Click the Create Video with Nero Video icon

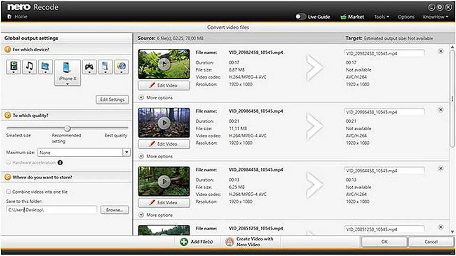click(229, 242)
